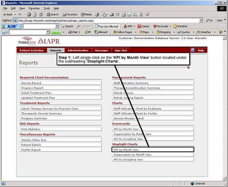Screen dimensions: 228x187
Task: Open the Progress Report link
Action: click(61, 88)
